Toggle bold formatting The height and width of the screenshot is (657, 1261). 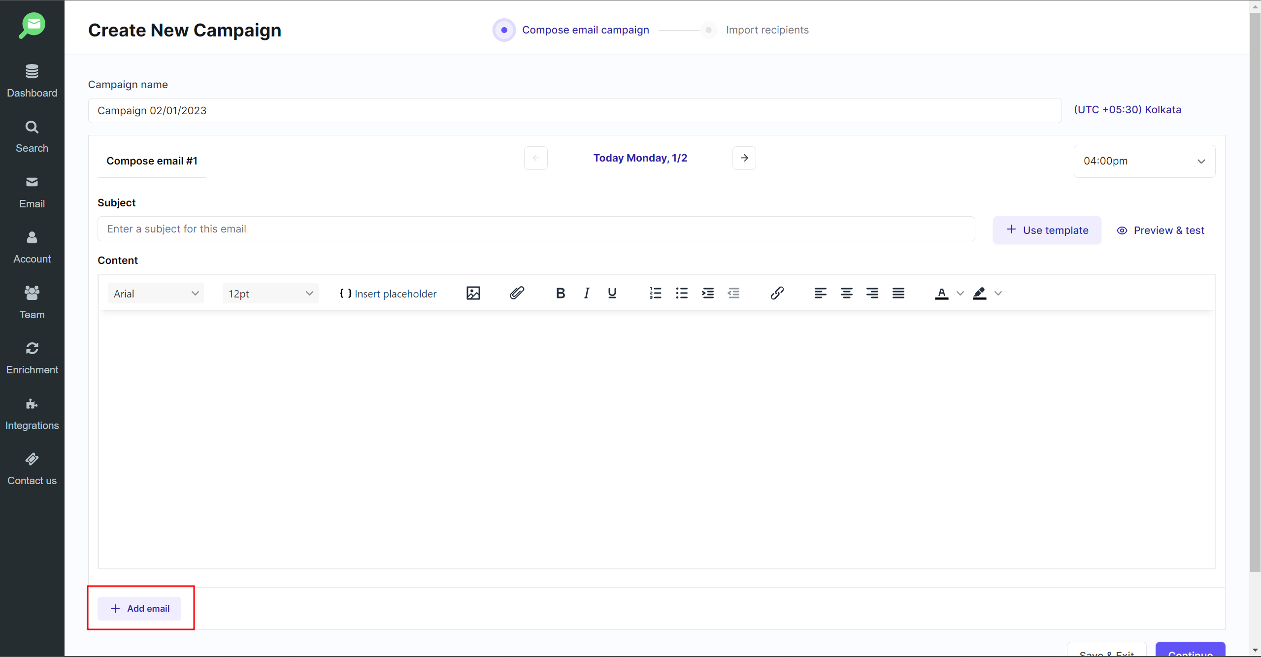coord(560,294)
